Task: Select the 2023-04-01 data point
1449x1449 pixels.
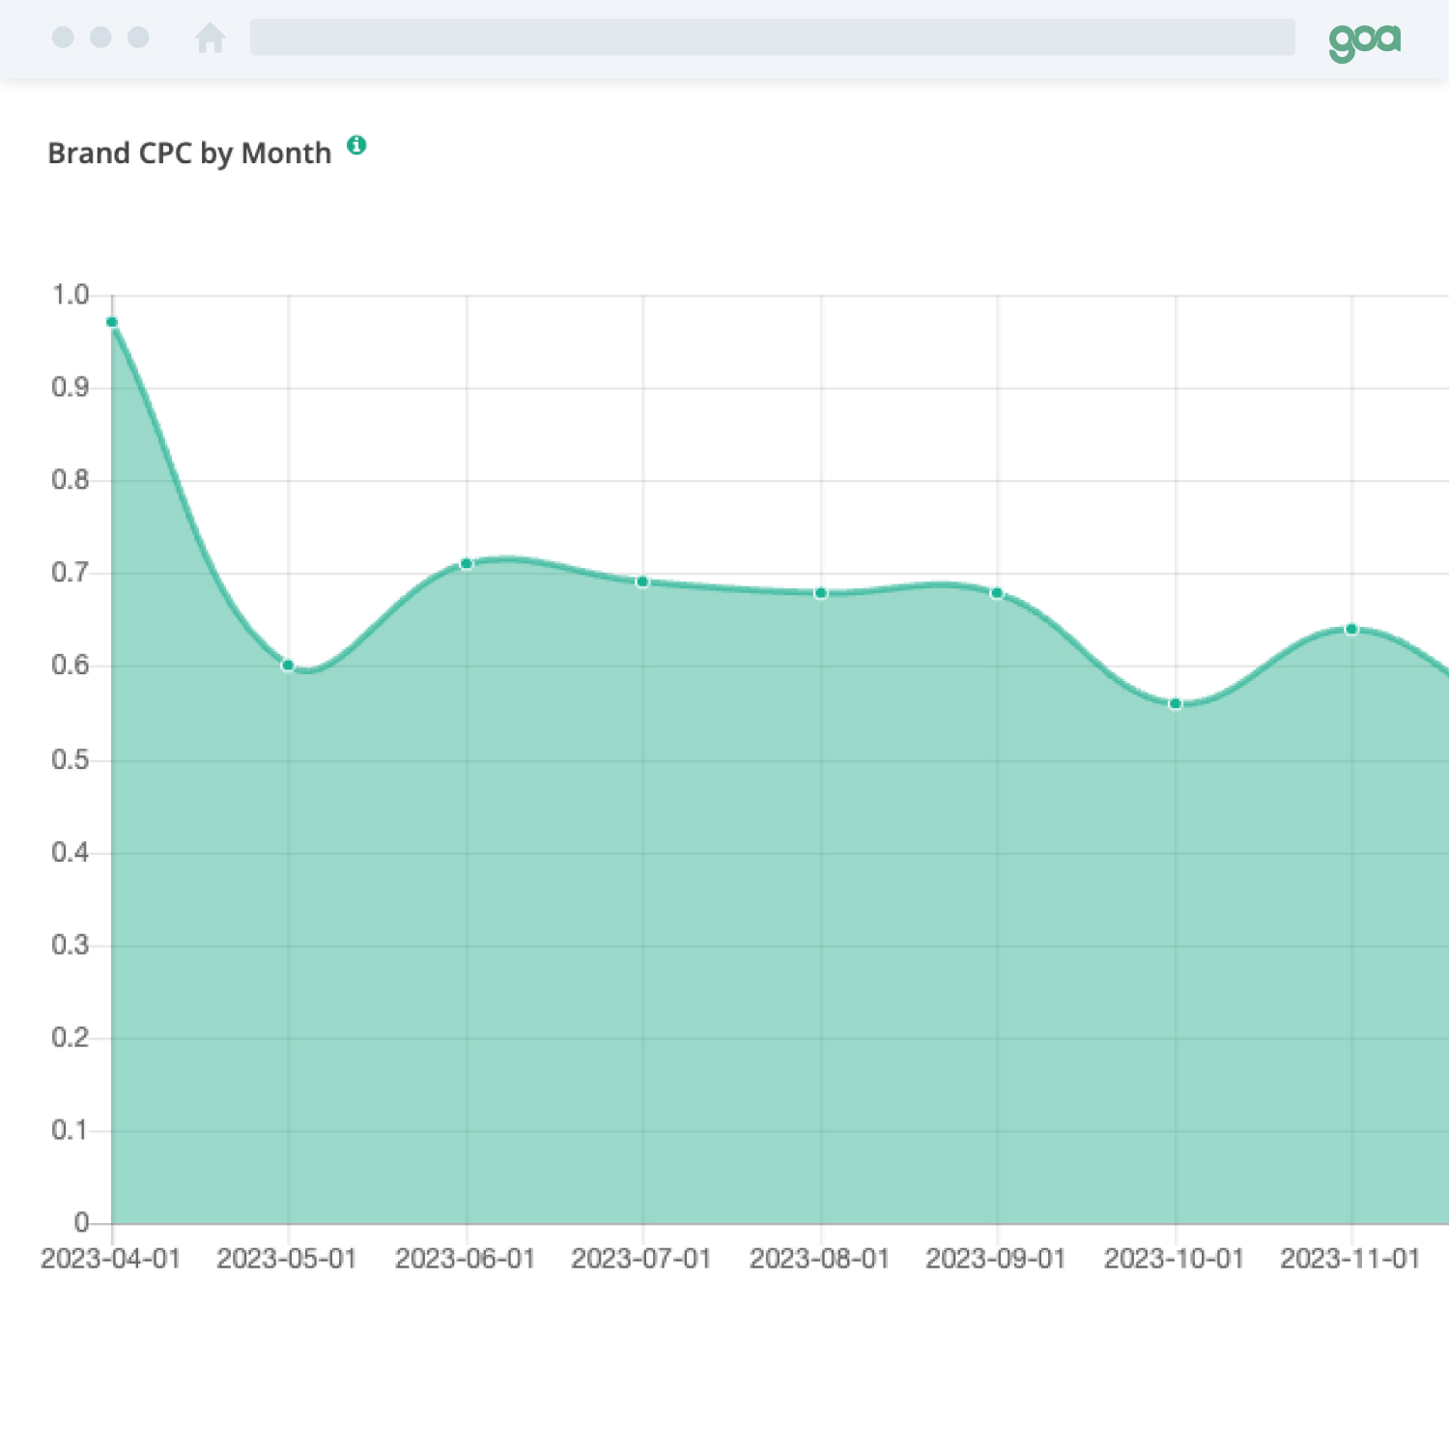Action: tap(112, 322)
